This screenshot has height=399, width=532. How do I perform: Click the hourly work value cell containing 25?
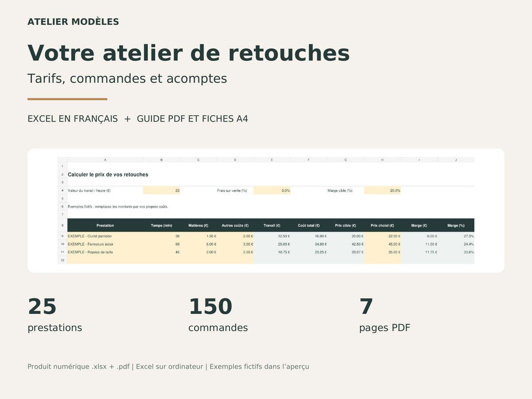[161, 191]
